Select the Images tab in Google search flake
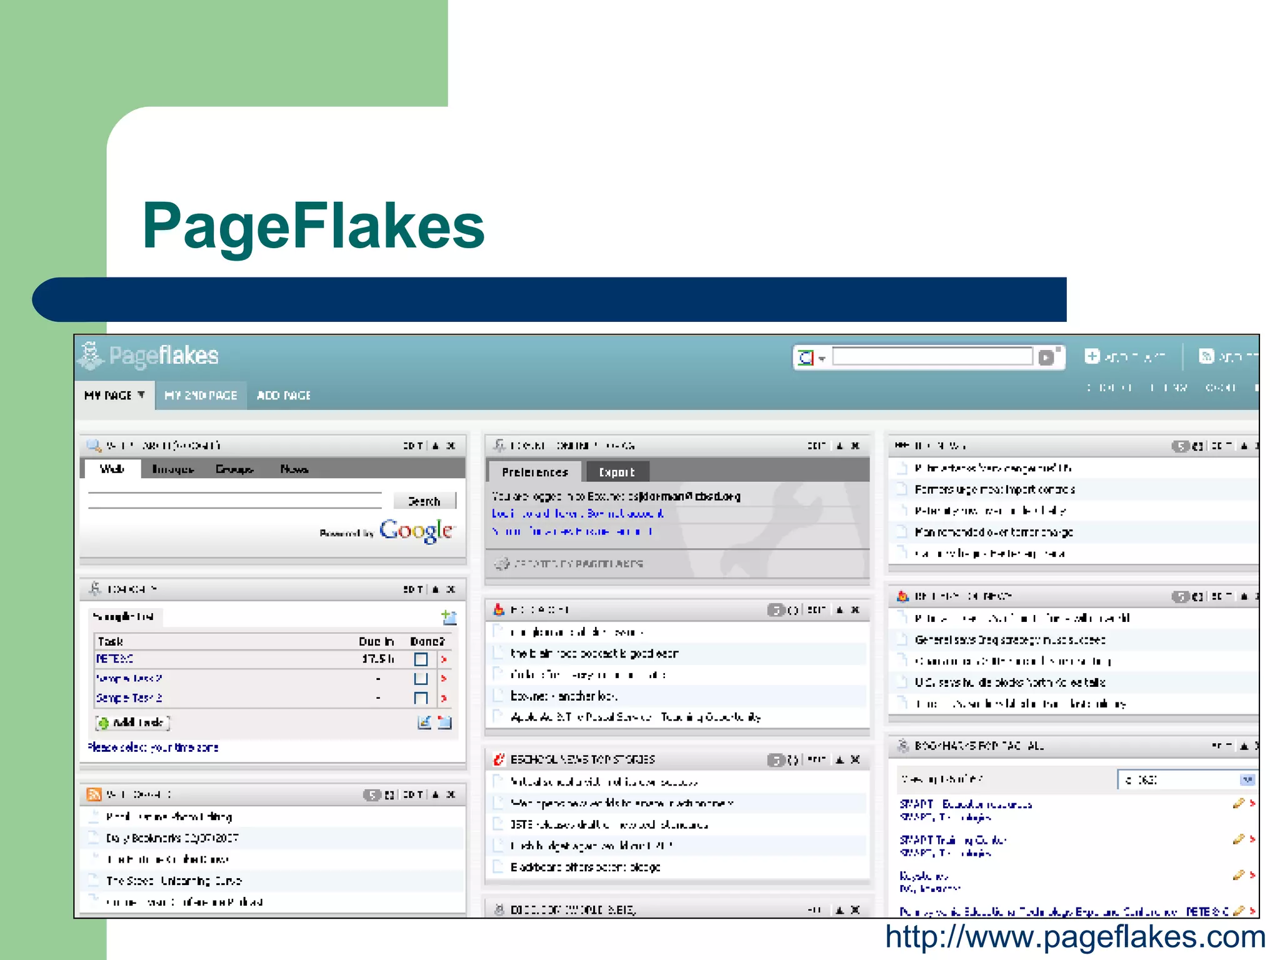The height and width of the screenshot is (960, 1280). point(173,469)
